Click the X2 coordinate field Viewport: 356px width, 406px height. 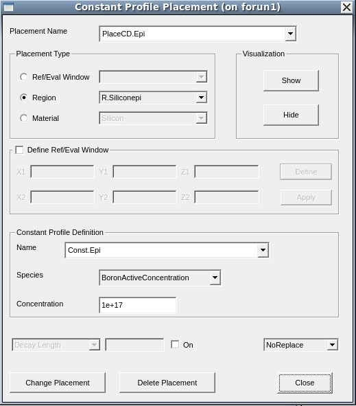coord(62,197)
